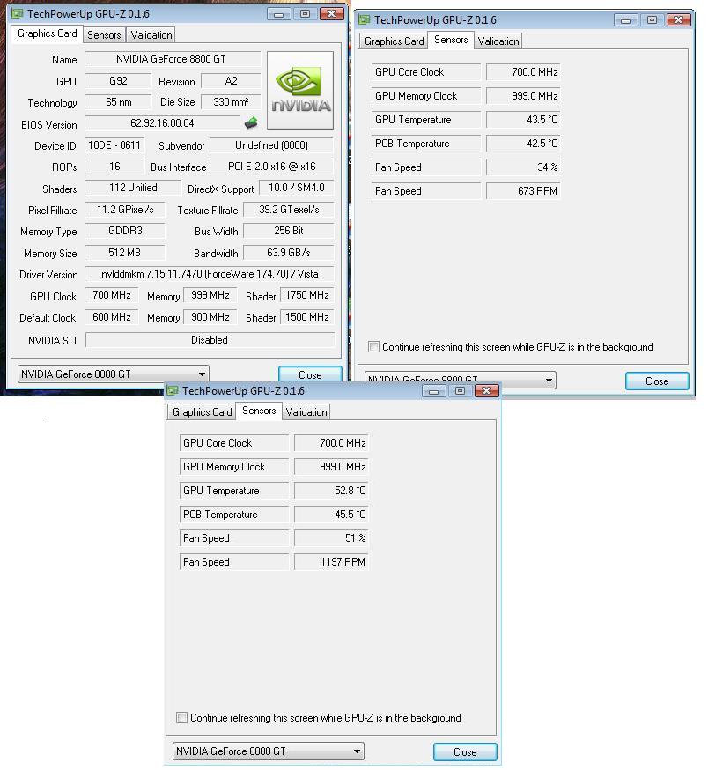Image resolution: width=708 pixels, height=770 pixels.
Task: Click Texture Fillrate value 39.2 GTexel/s
Action: coord(289,209)
